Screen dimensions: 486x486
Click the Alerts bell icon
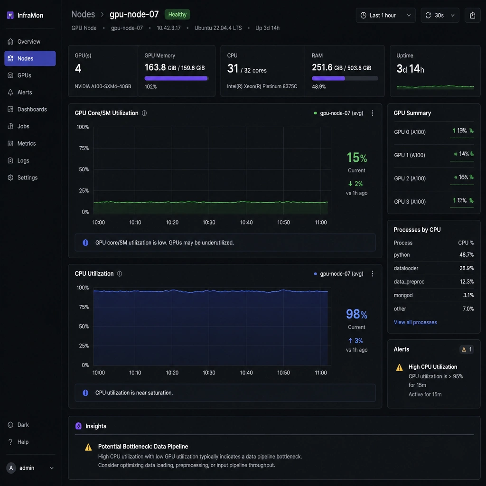(10, 93)
